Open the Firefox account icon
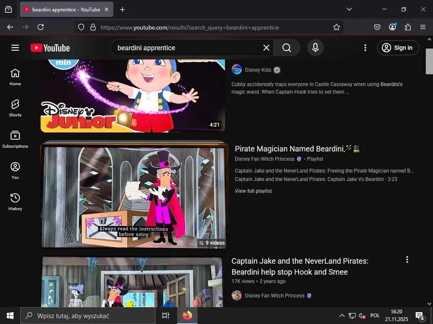The width and height of the screenshot is (433, 324). click(x=392, y=27)
